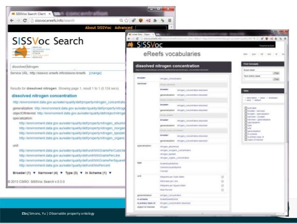Screen dimensions: 297x223
Task: Click forward arrow in SISSVoc Search Client window
Action: (x=18, y=20)
